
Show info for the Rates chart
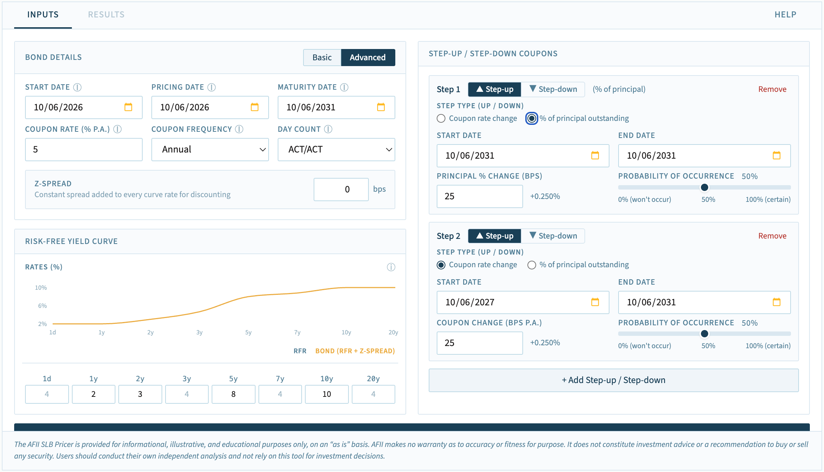[391, 267]
